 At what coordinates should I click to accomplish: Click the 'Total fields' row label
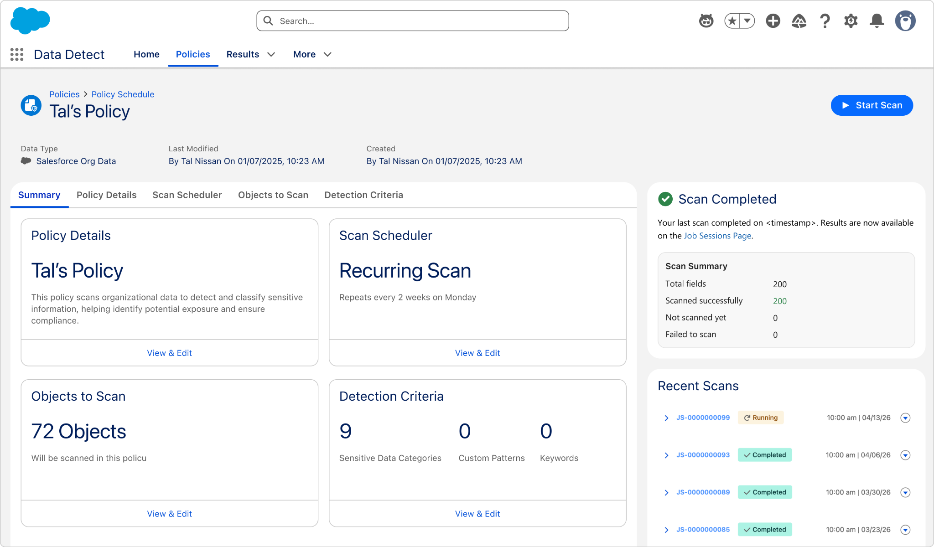click(685, 284)
